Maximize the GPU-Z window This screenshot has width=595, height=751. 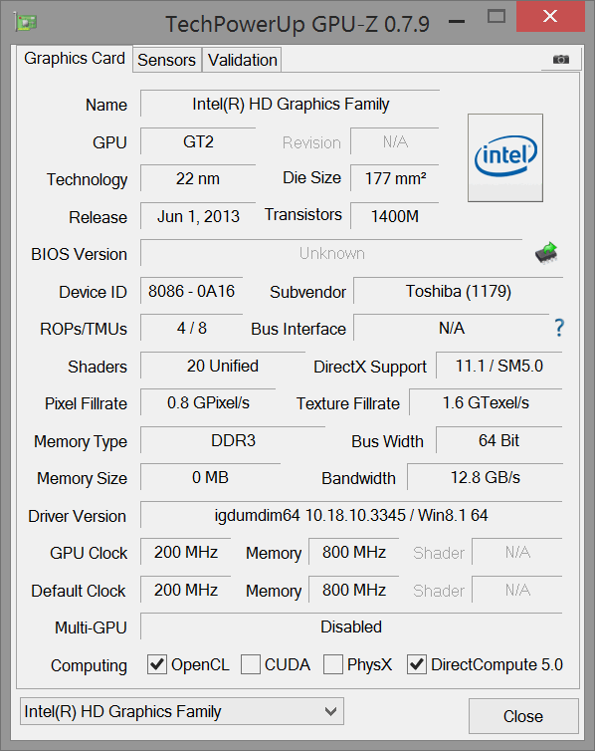click(x=496, y=17)
